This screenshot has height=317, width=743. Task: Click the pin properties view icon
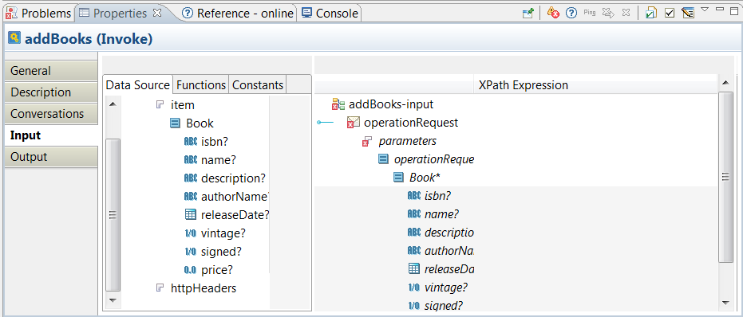(x=528, y=14)
